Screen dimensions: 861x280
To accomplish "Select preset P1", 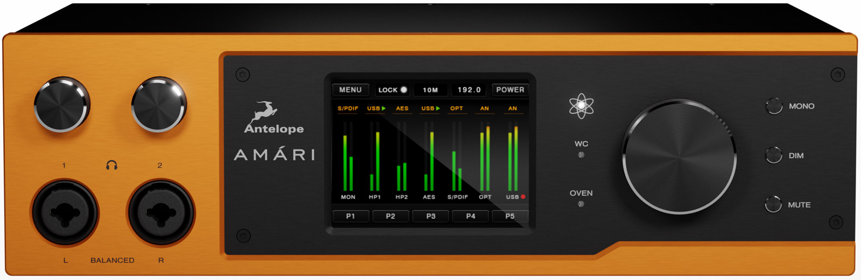I will point(350,217).
